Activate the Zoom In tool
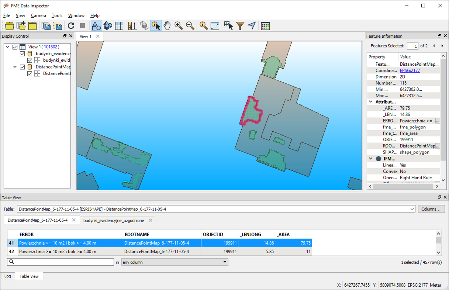The image size is (449, 290). pos(179,25)
